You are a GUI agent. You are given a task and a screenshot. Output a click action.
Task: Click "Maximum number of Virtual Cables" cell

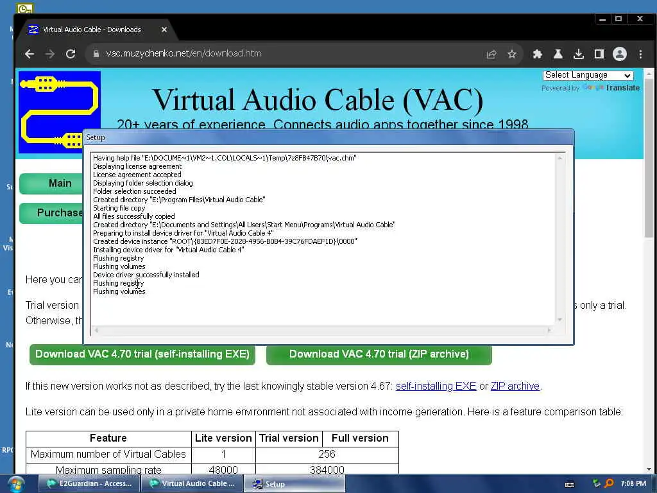(x=108, y=454)
